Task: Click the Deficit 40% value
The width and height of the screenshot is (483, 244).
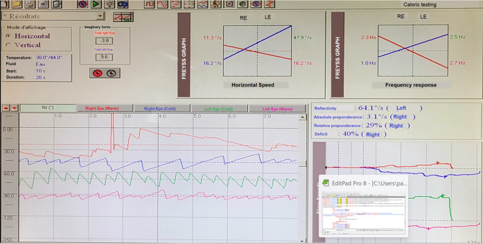Action: [x=350, y=134]
